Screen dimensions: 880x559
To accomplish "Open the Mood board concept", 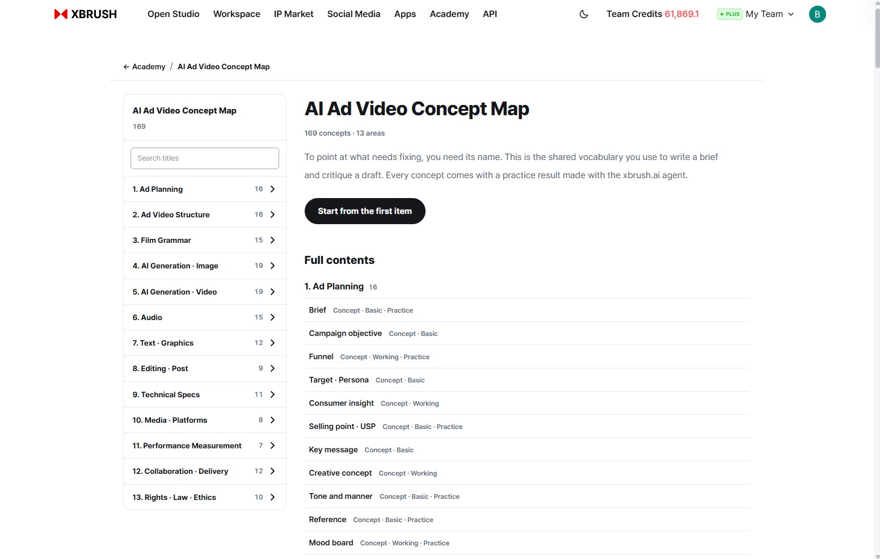I will point(527,543).
